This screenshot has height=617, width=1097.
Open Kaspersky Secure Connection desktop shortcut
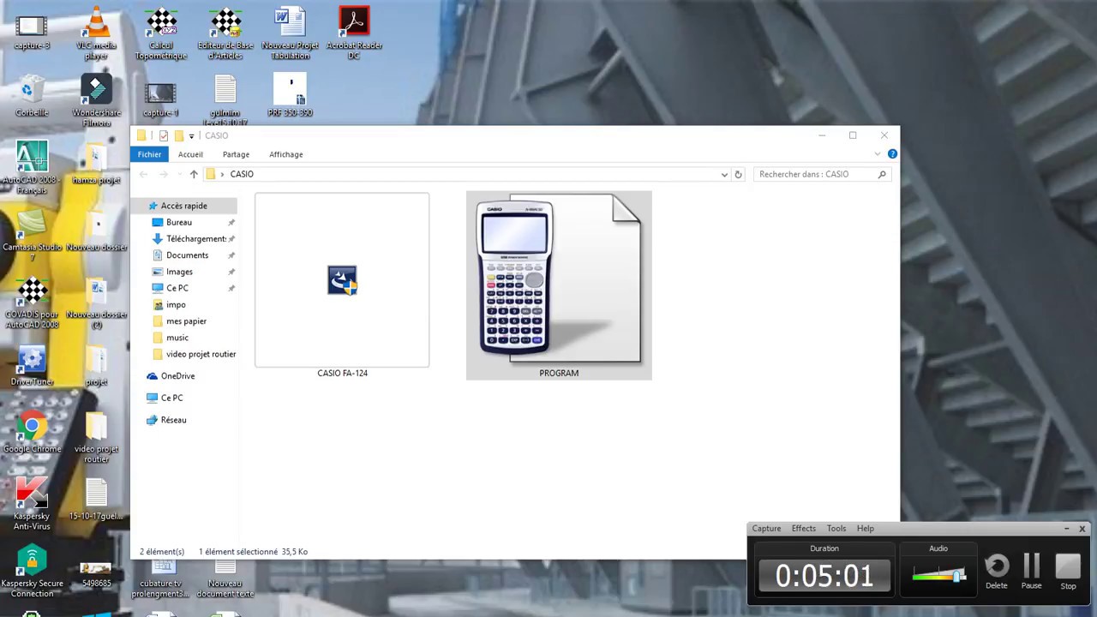[32, 571]
